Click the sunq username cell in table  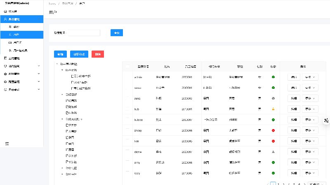(x=137, y=98)
